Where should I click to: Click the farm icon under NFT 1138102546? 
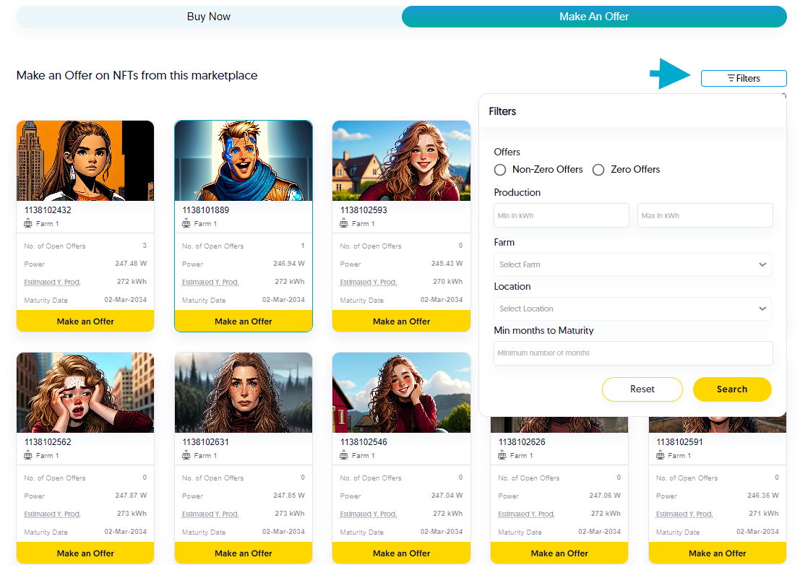coord(345,456)
